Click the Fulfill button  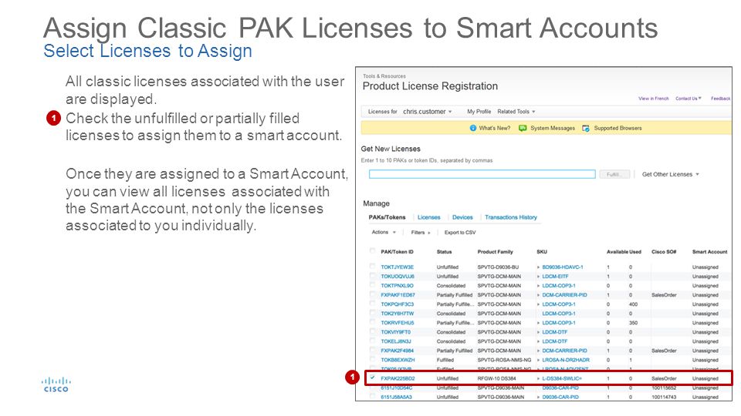pos(614,175)
